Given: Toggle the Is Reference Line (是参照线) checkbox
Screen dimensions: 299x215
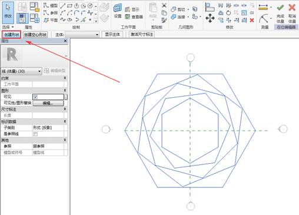Looking at the screenshot, I should pos(35,134).
